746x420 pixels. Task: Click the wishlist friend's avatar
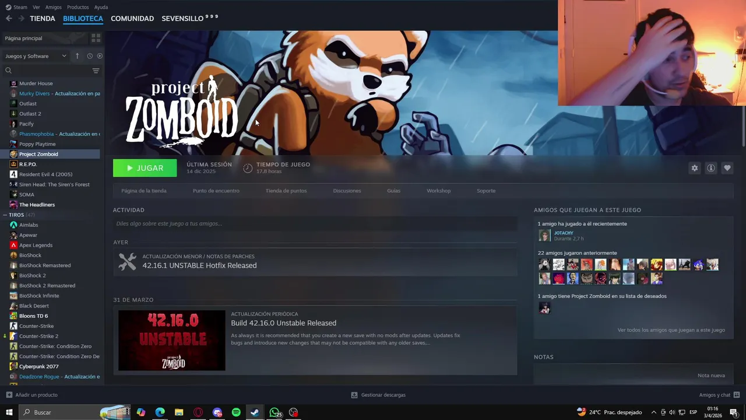point(544,309)
